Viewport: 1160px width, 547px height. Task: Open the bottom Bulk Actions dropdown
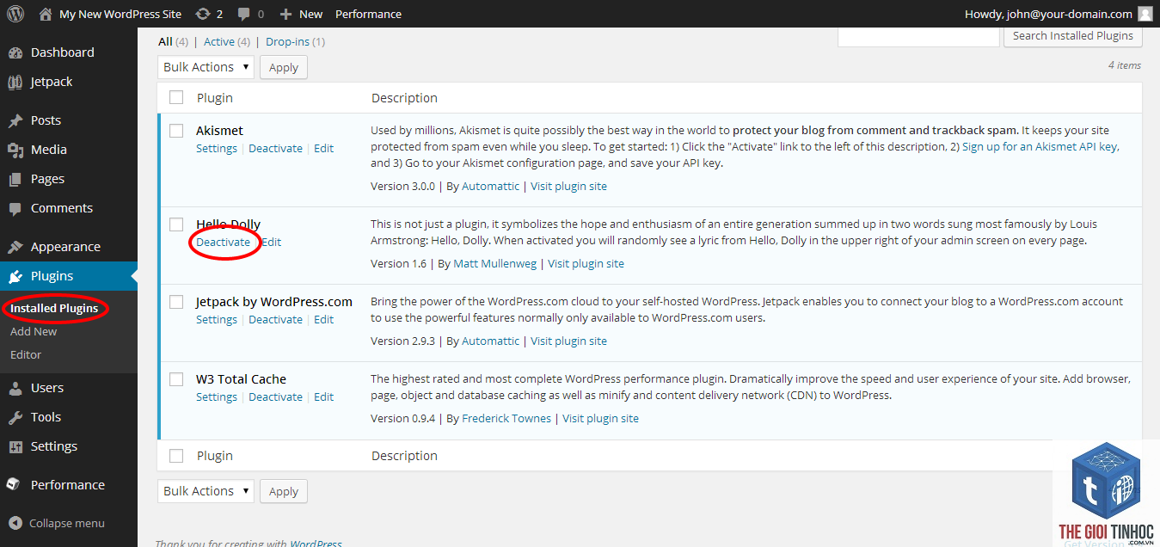click(206, 491)
